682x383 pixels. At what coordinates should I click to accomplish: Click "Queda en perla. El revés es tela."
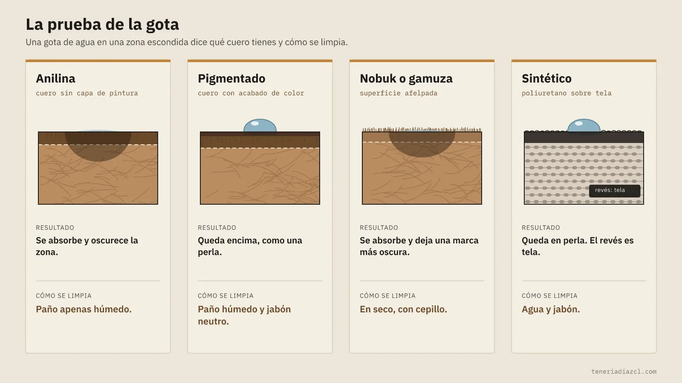[578, 246]
